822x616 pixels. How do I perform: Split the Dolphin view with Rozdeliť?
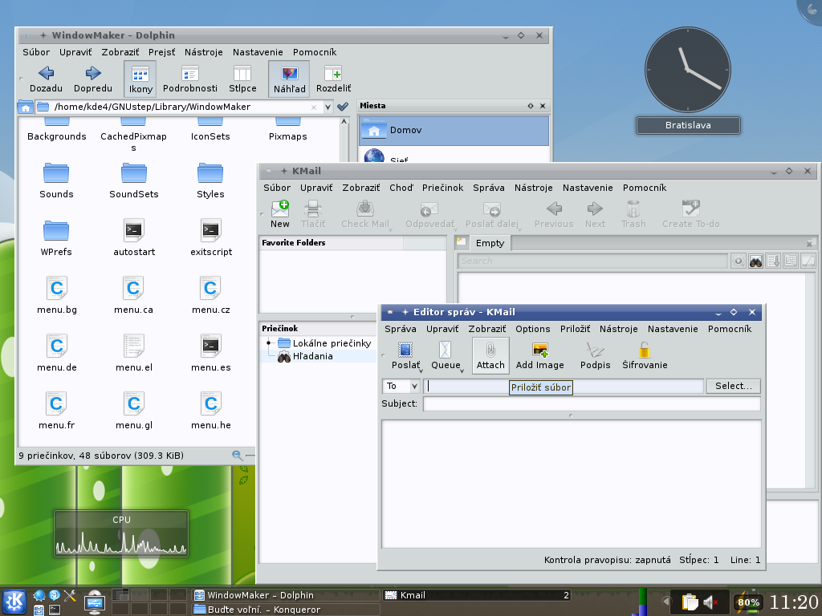(333, 79)
